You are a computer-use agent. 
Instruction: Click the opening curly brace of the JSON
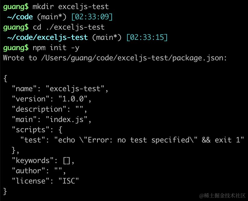point(5,78)
